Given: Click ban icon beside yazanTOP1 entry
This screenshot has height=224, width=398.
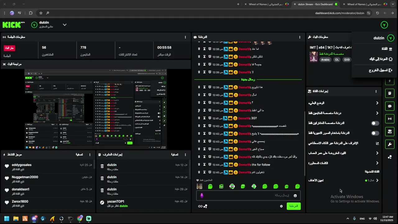Looking at the screenshot, I should [x=102, y=203].
